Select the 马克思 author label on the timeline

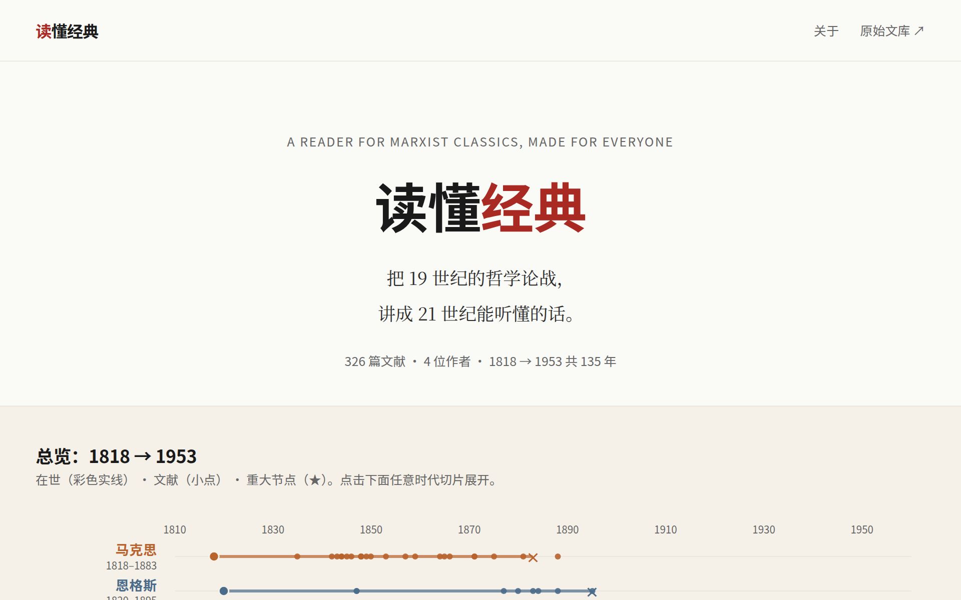136,550
